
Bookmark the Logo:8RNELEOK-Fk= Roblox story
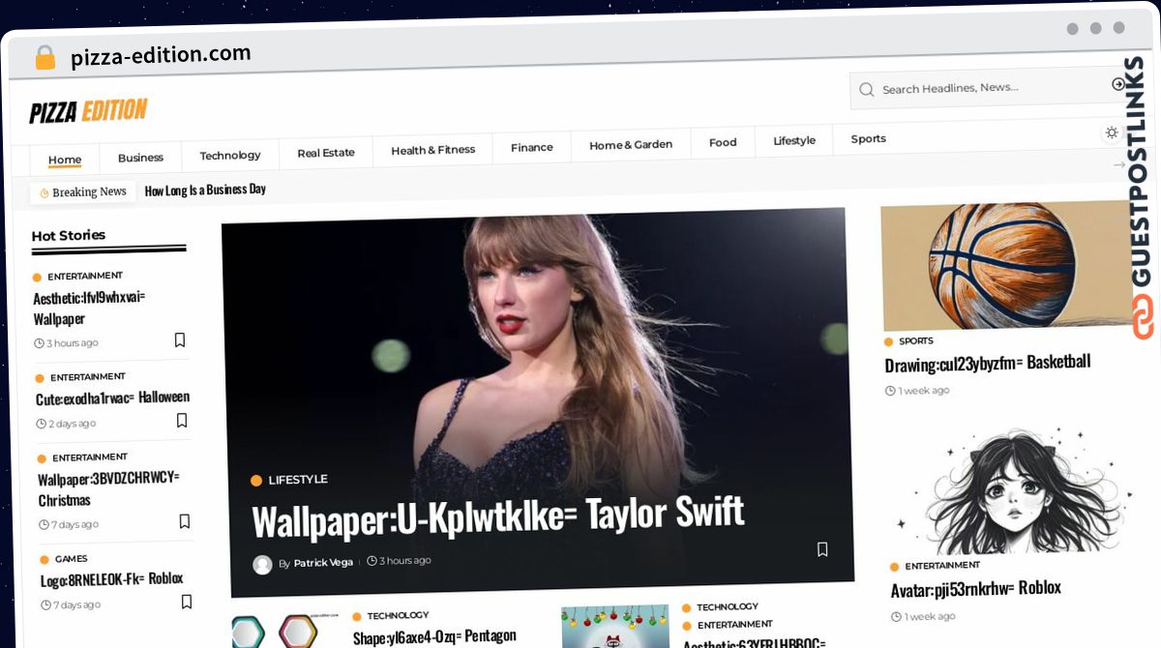pyautogui.click(x=187, y=602)
